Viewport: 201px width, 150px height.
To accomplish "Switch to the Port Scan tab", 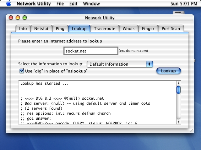I will (x=171, y=28).
